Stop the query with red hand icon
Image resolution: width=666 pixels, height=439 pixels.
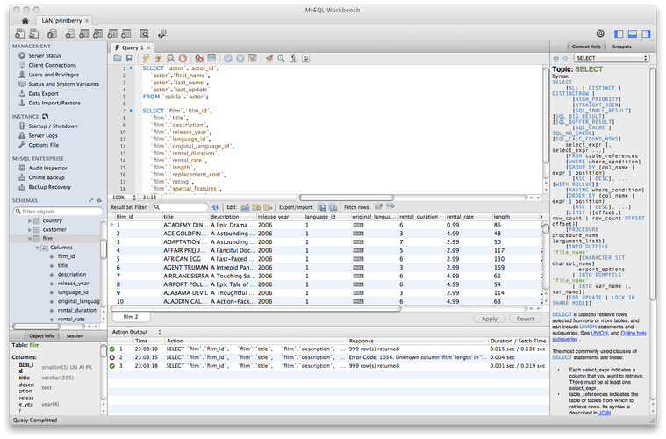pos(183,58)
